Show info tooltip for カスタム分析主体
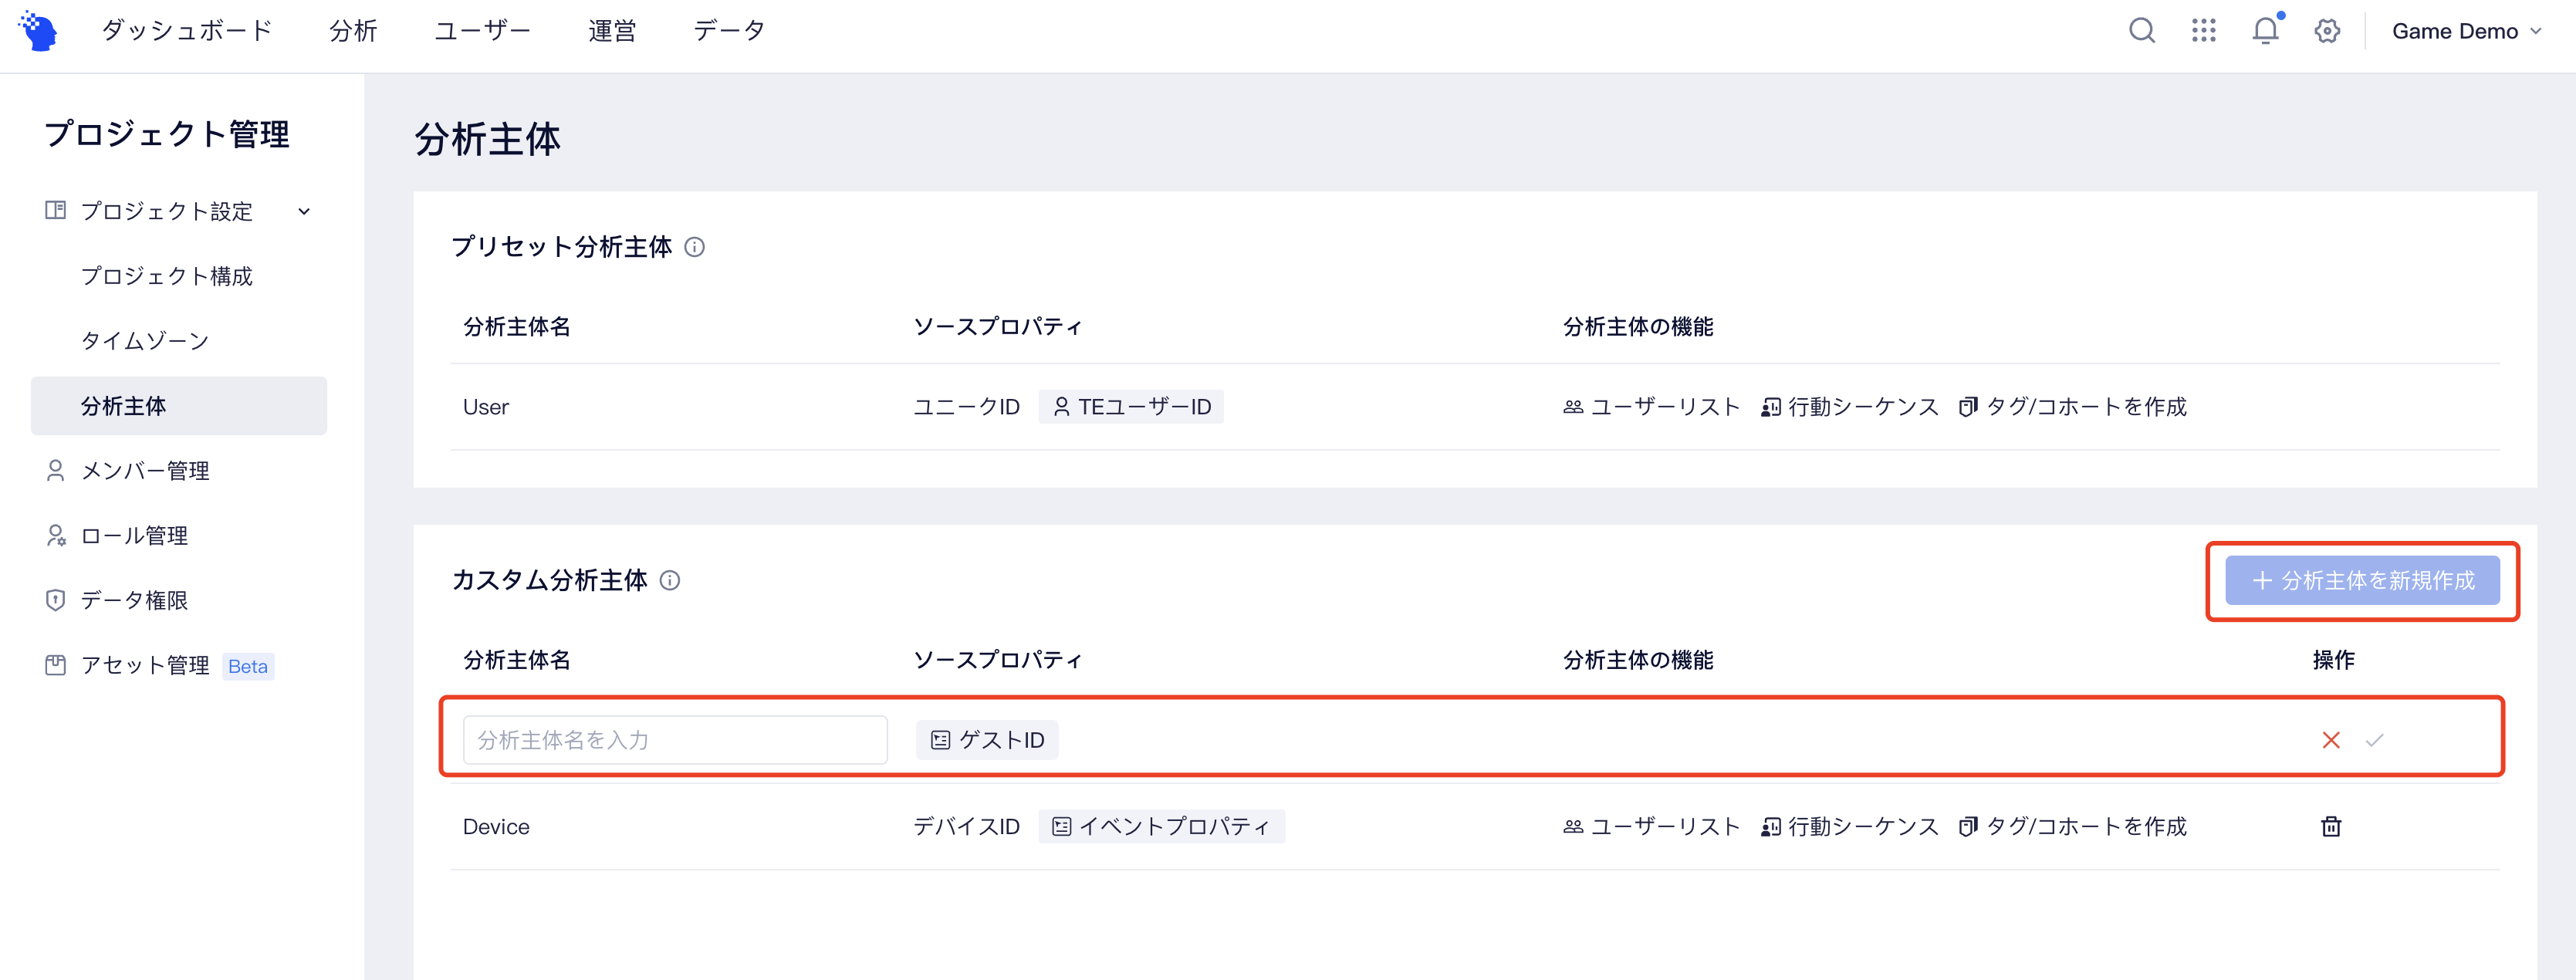Viewport: 2576px width, 980px height. pyautogui.click(x=670, y=580)
